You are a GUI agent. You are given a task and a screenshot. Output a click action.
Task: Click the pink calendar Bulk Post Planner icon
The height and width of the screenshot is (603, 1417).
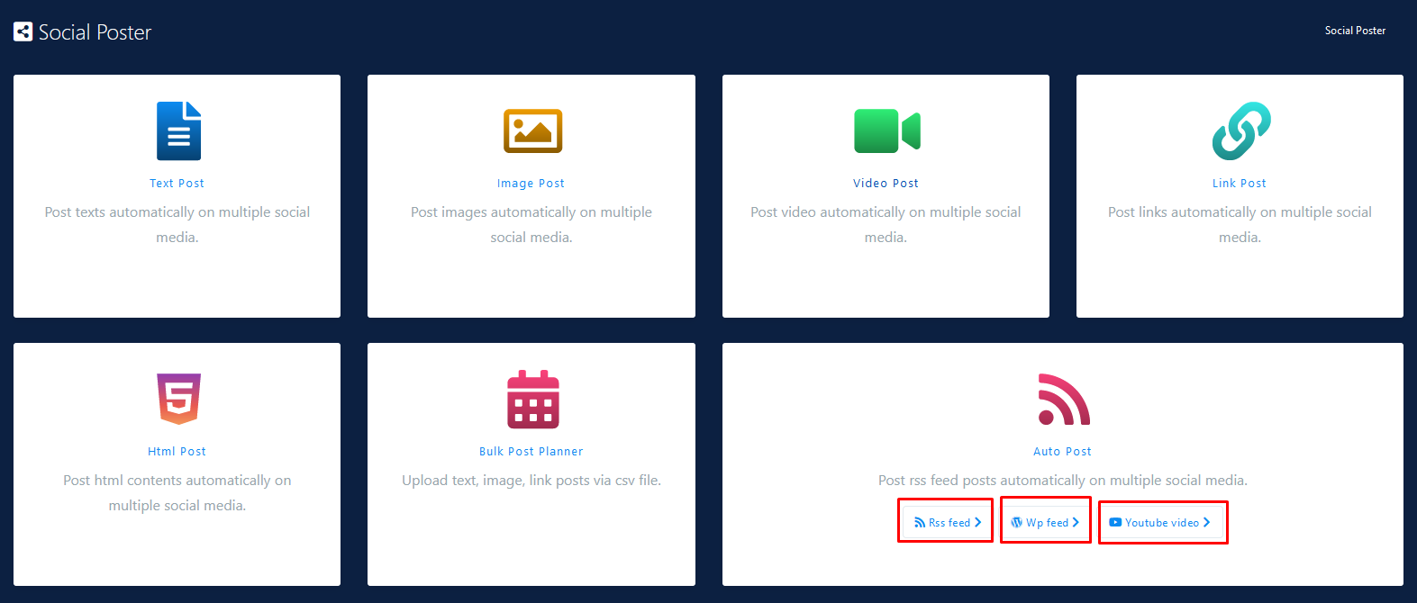532,400
